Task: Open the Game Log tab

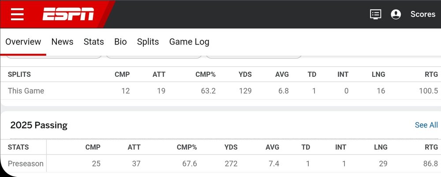Action: click(189, 42)
